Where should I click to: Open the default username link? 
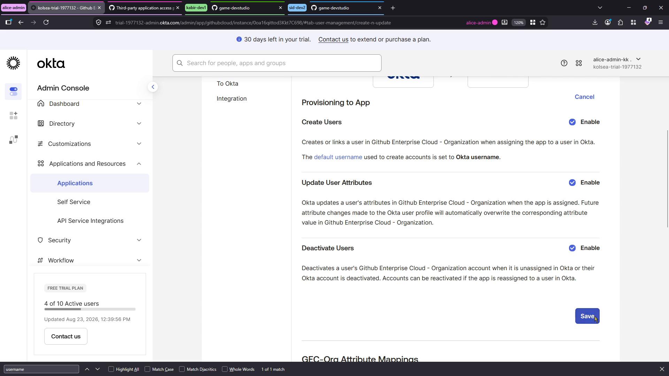coord(338,157)
